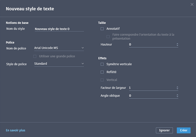Click the Créer button
The image size is (196, 137).
coord(184,130)
